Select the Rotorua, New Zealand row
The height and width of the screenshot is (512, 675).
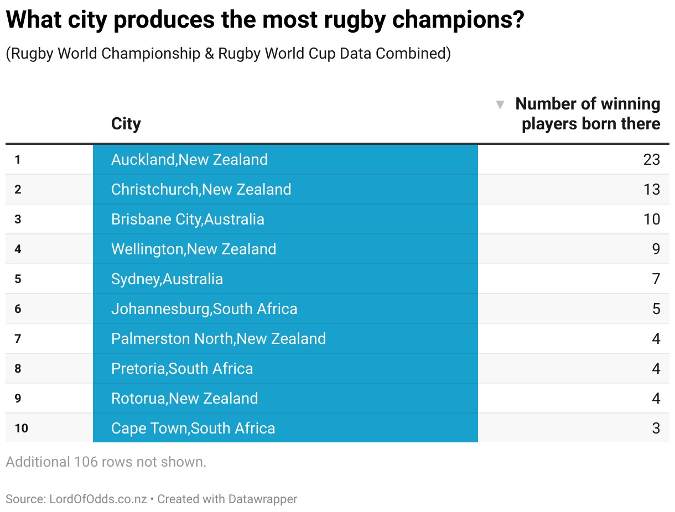coord(184,399)
